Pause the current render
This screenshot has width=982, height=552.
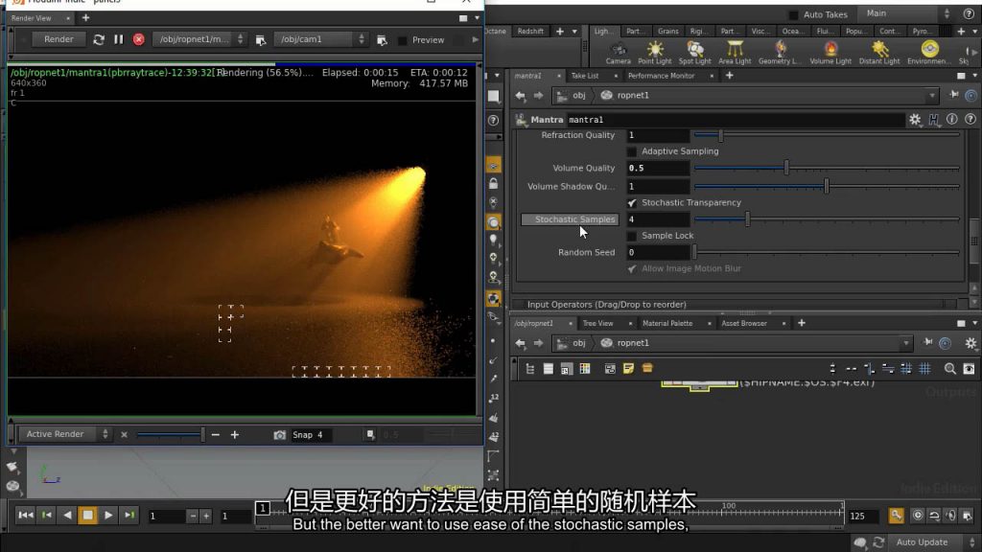[x=118, y=39]
